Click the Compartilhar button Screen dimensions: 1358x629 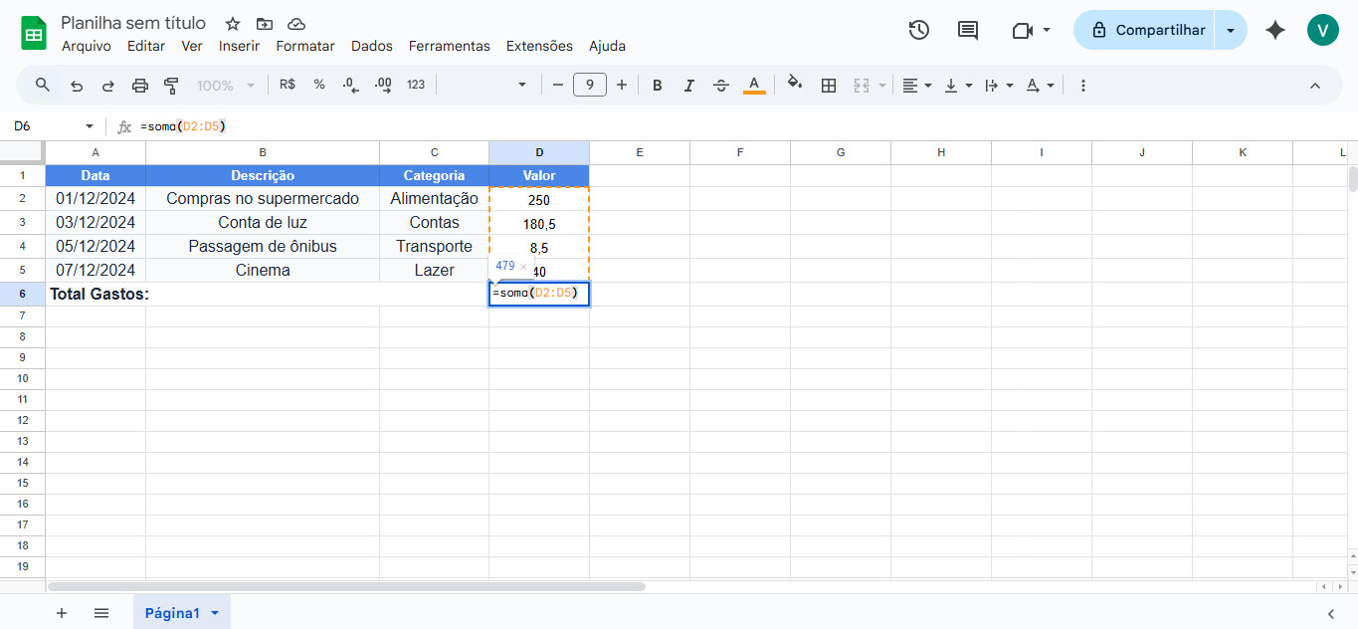(x=1147, y=30)
